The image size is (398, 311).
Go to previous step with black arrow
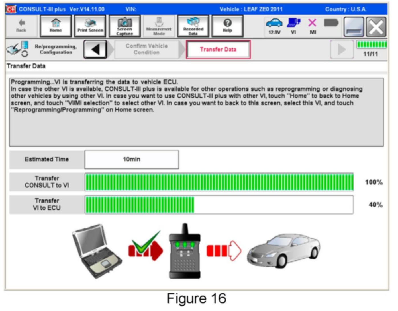pos(95,50)
